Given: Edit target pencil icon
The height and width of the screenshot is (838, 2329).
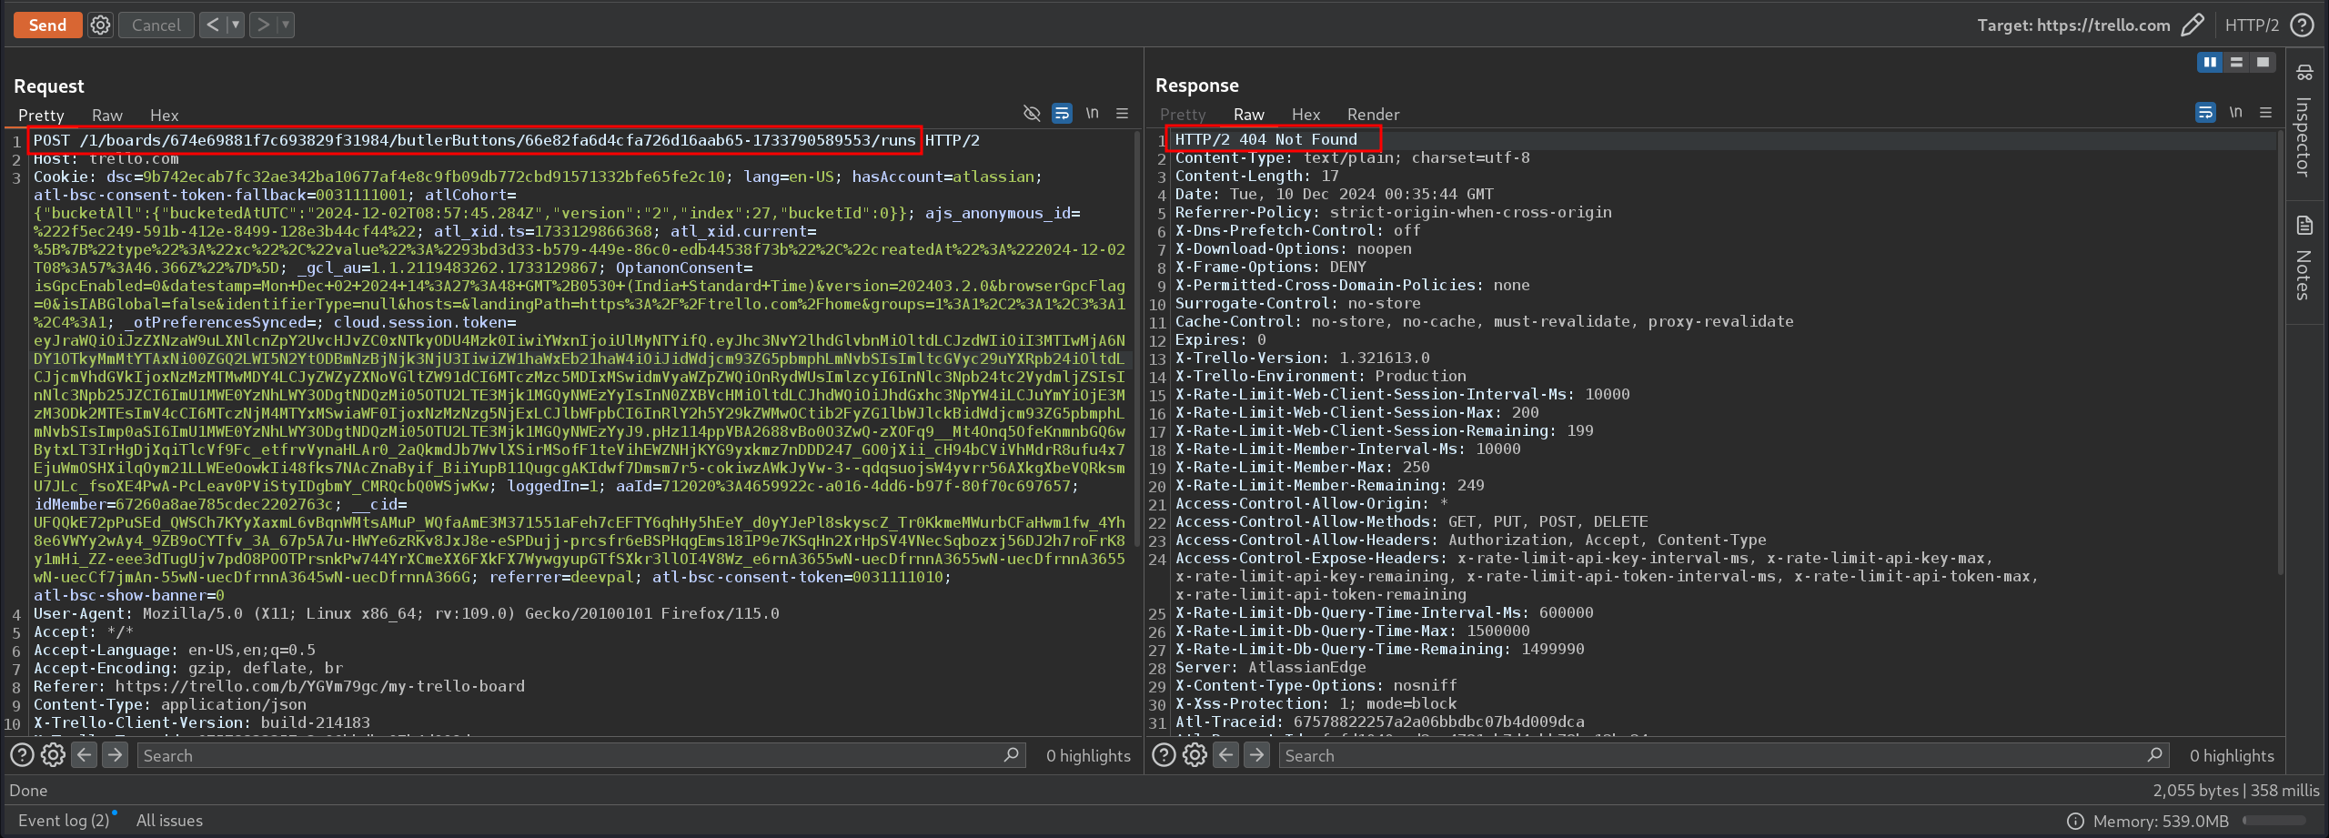Looking at the screenshot, I should 2193,25.
